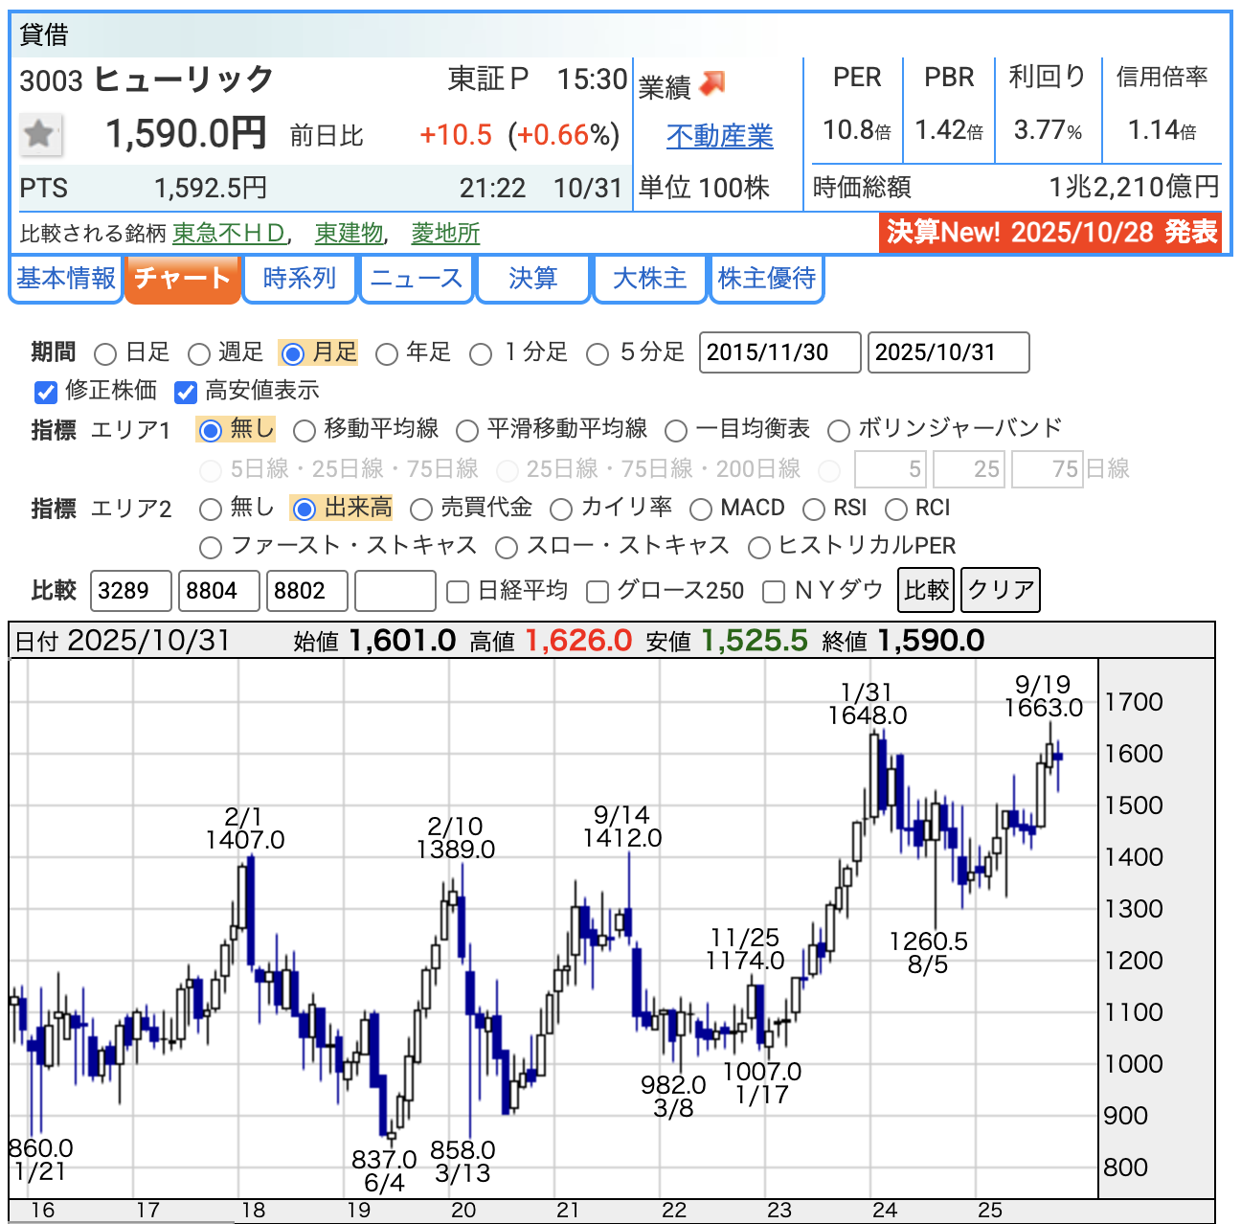Click the empty fourth comparison code field
1241x1224 pixels.
(395, 590)
